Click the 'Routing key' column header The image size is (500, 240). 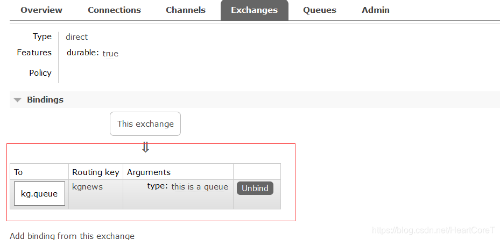(x=95, y=172)
